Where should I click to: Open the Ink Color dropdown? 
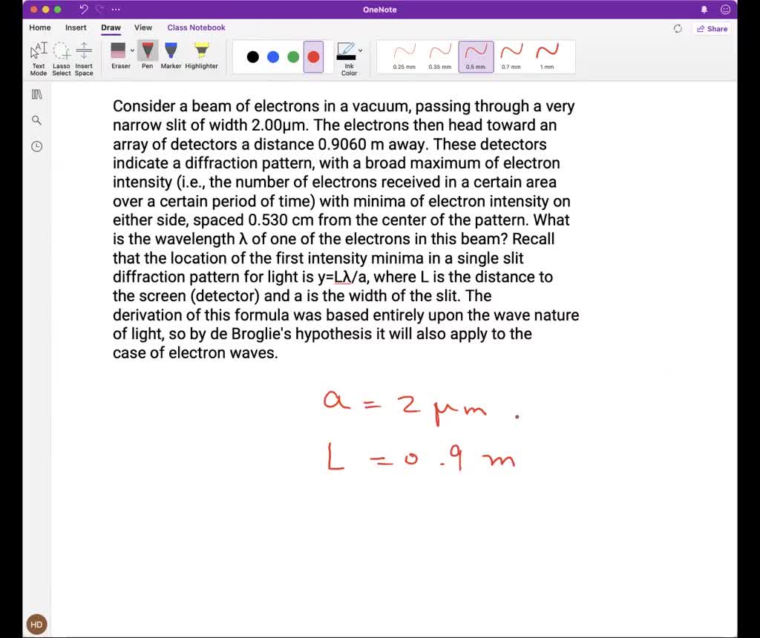point(360,52)
